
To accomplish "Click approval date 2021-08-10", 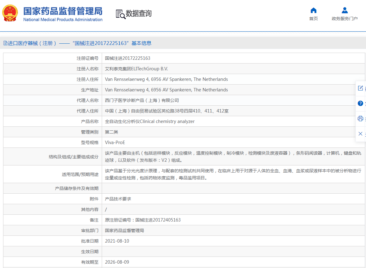I will [117, 241].
